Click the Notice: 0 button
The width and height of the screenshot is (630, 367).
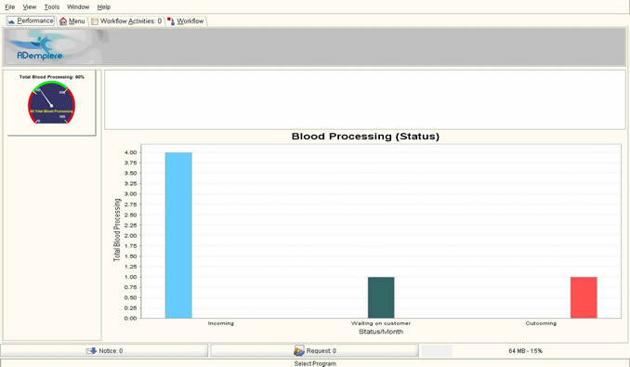(x=104, y=350)
